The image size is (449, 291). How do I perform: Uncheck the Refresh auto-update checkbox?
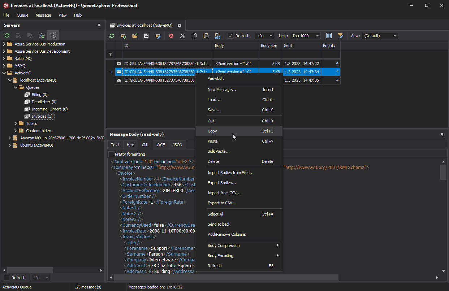[x=230, y=36]
